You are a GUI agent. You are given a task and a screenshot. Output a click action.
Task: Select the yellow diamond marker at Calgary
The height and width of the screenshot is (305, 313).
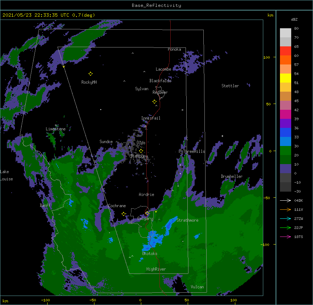coord(147,213)
